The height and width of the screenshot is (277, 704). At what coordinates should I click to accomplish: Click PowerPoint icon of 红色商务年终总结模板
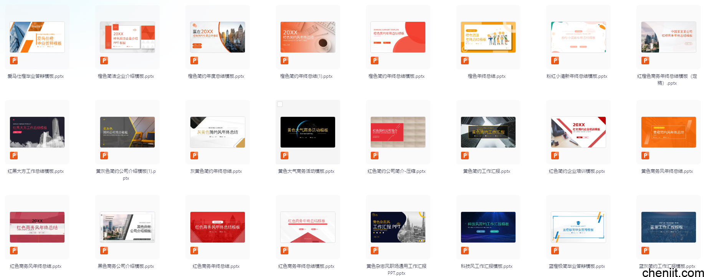point(284,251)
